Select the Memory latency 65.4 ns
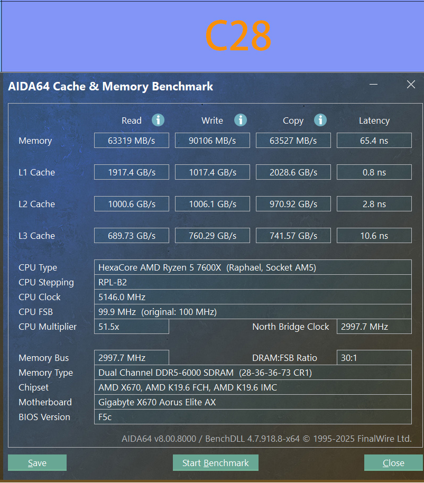This screenshot has width=424, height=483. pos(374,141)
